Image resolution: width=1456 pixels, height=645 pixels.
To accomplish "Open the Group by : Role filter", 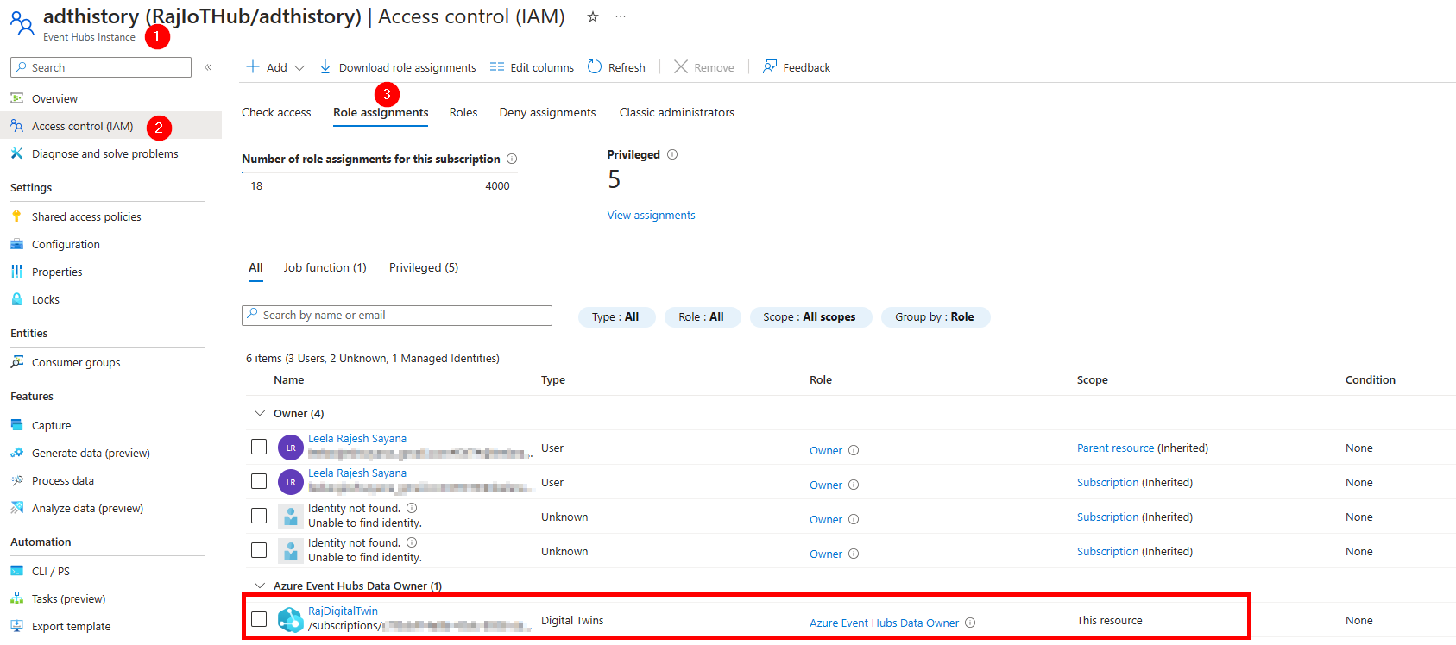I will 935,317.
